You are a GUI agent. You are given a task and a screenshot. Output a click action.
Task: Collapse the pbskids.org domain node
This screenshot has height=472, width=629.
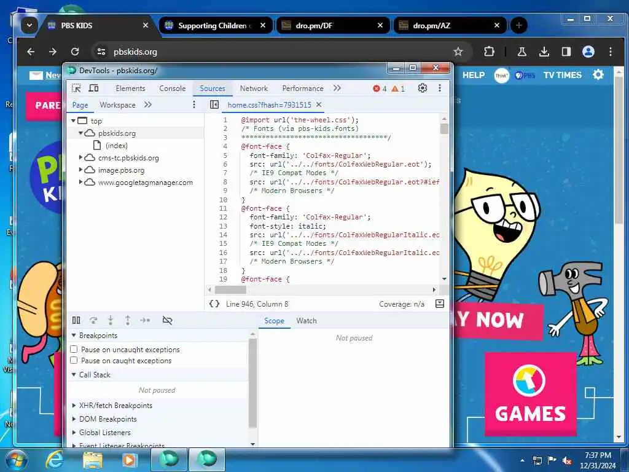[80, 133]
